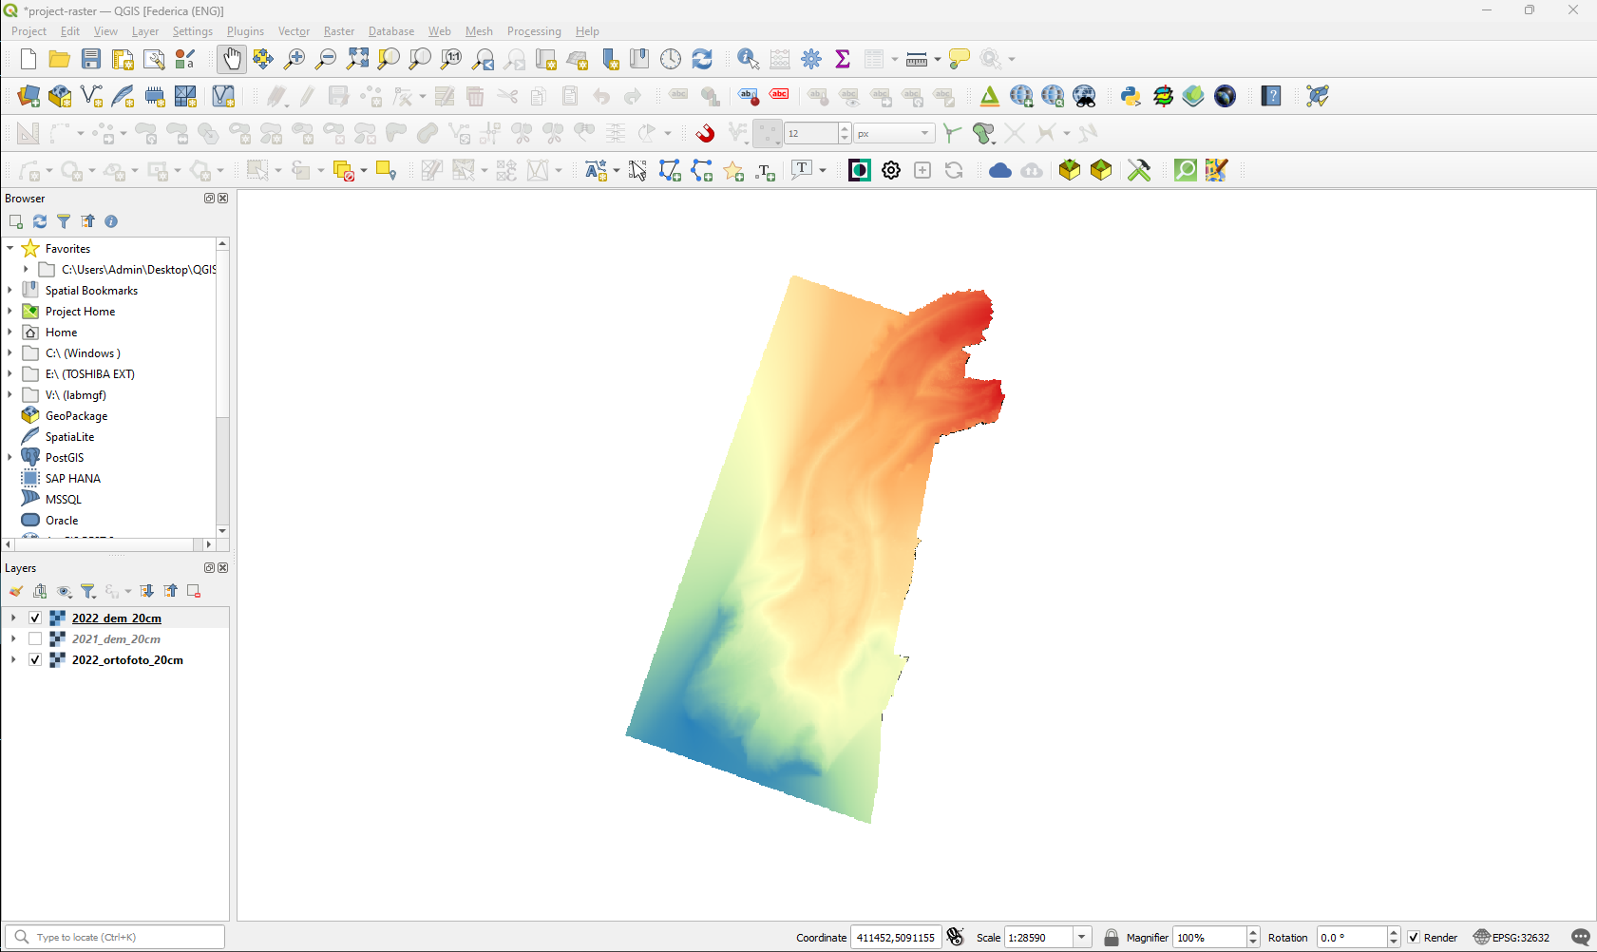Float the Browser panel
1597x952 pixels.
[x=209, y=199]
